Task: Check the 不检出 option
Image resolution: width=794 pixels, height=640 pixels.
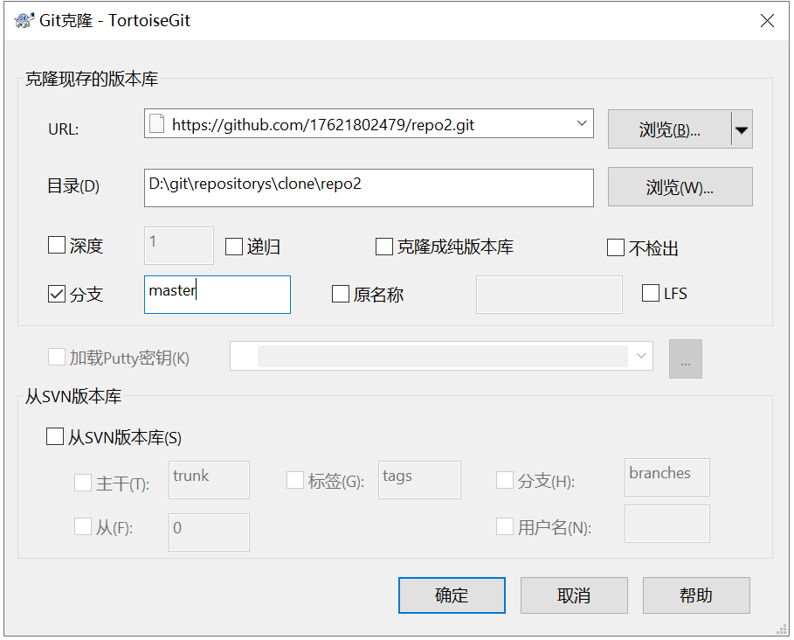Action: (x=616, y=247)
